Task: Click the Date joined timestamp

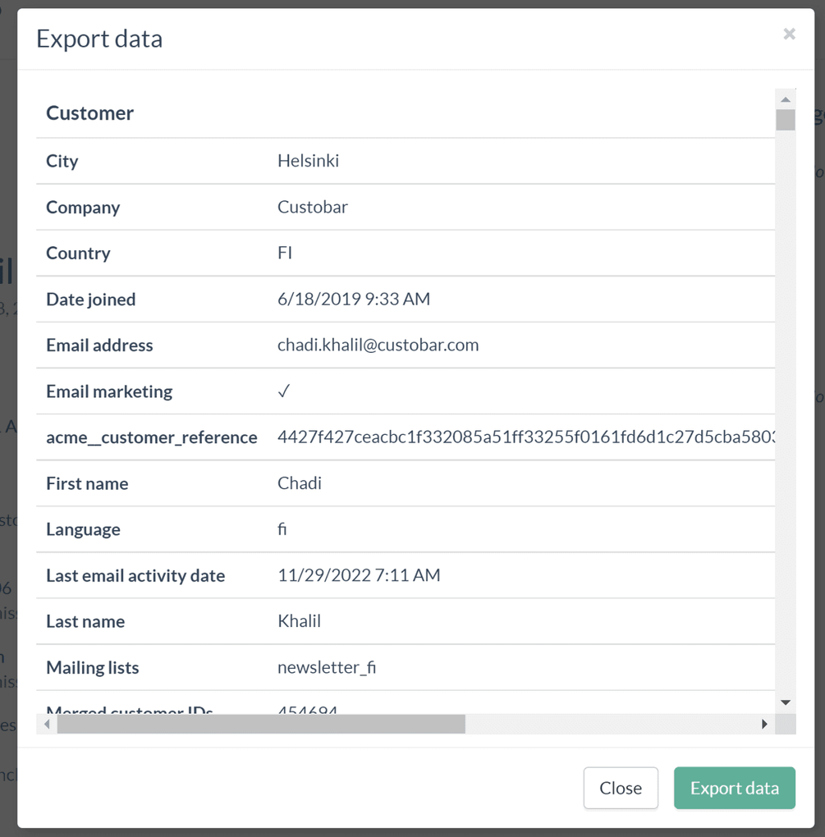Action: (354, 299)
